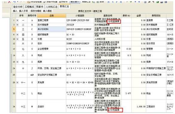The image size is (175, 114).
Task: Click the 费用类别 column header
Action: [156, 16]
